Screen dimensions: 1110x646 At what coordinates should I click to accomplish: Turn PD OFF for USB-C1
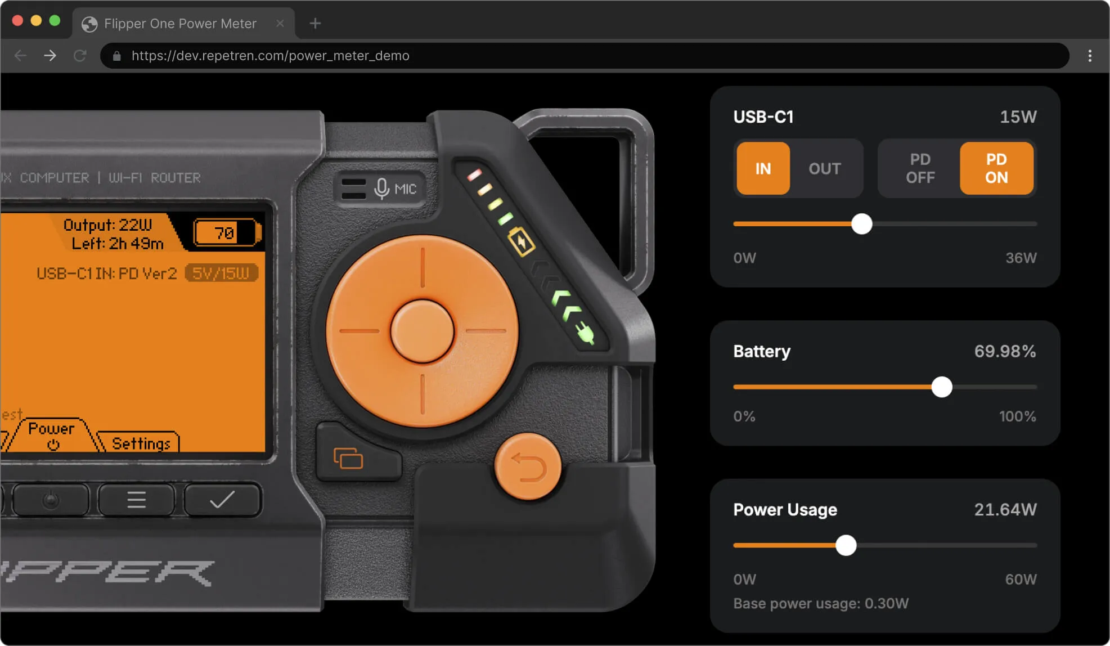point(920,168)
